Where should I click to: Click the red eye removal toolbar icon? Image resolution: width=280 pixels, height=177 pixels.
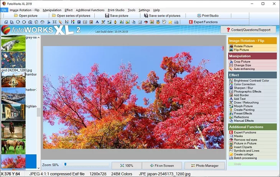(x=146, y=22)
